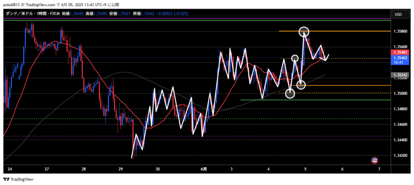Click date 5 on the time axis

click(x=305, y=169)
